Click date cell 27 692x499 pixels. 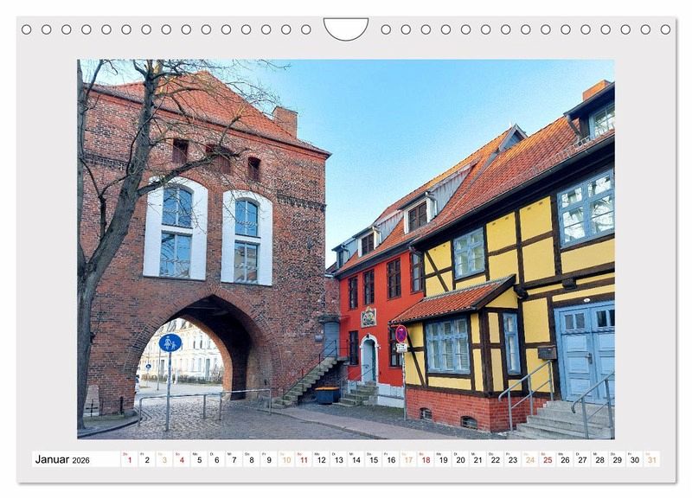click(x=582, y=459)
